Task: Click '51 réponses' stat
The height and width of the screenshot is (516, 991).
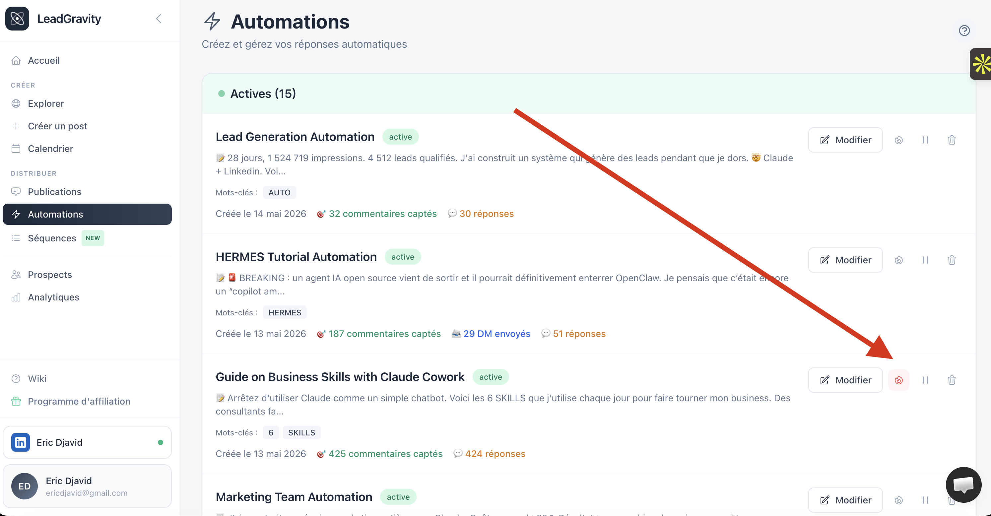Action: (573, 334)
